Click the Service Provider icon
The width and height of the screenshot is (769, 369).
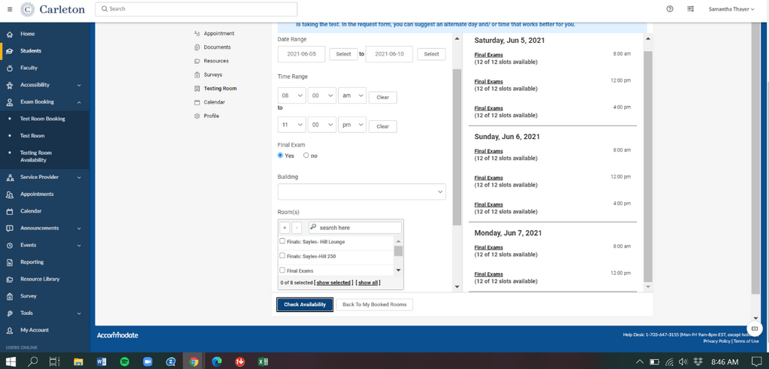(x=9, y=177)
